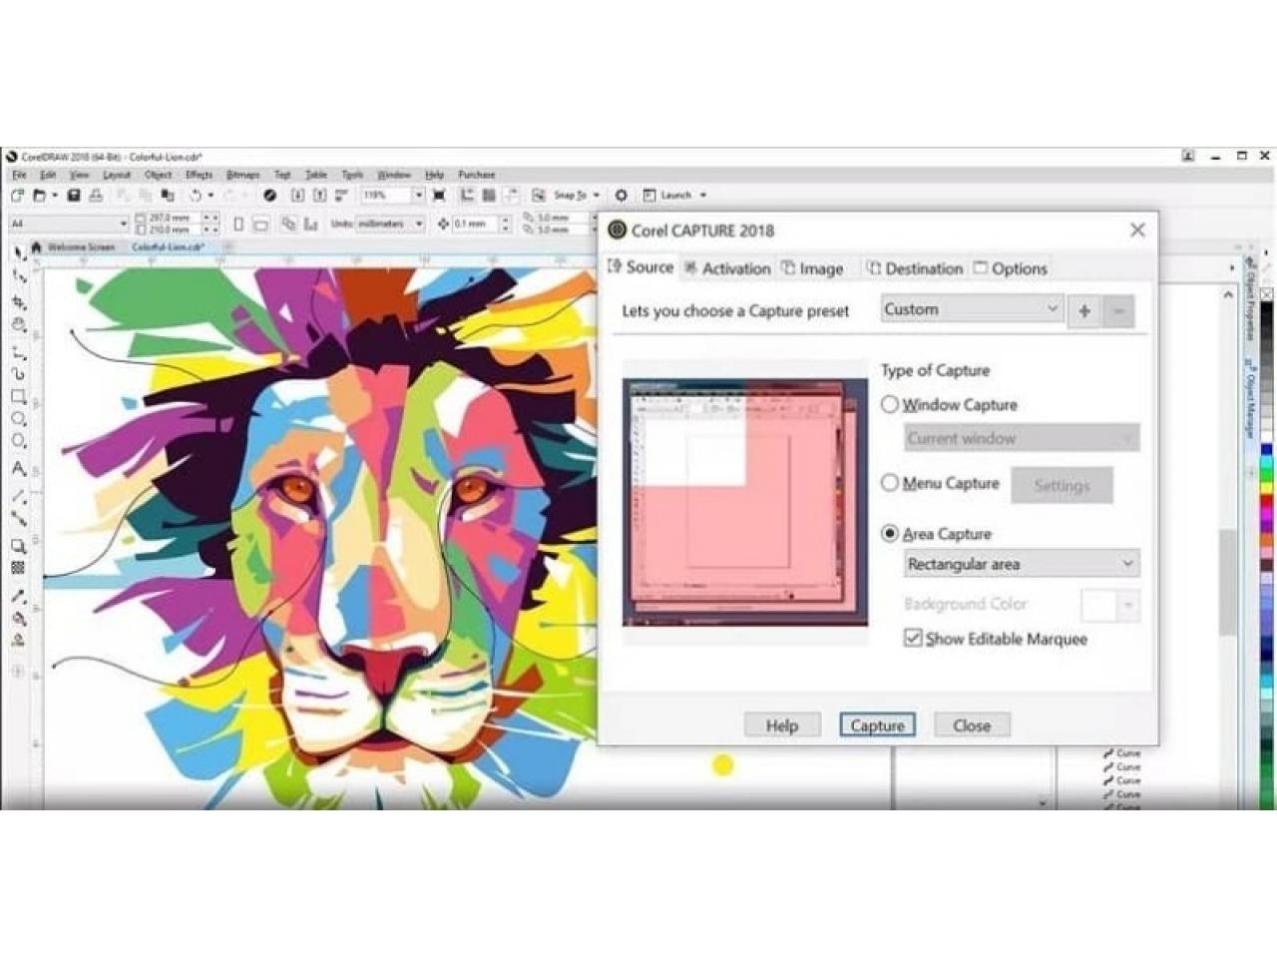Select the Ellipse tool in toolbox
Screen dimensions: 1277x958
pos(18,419)
